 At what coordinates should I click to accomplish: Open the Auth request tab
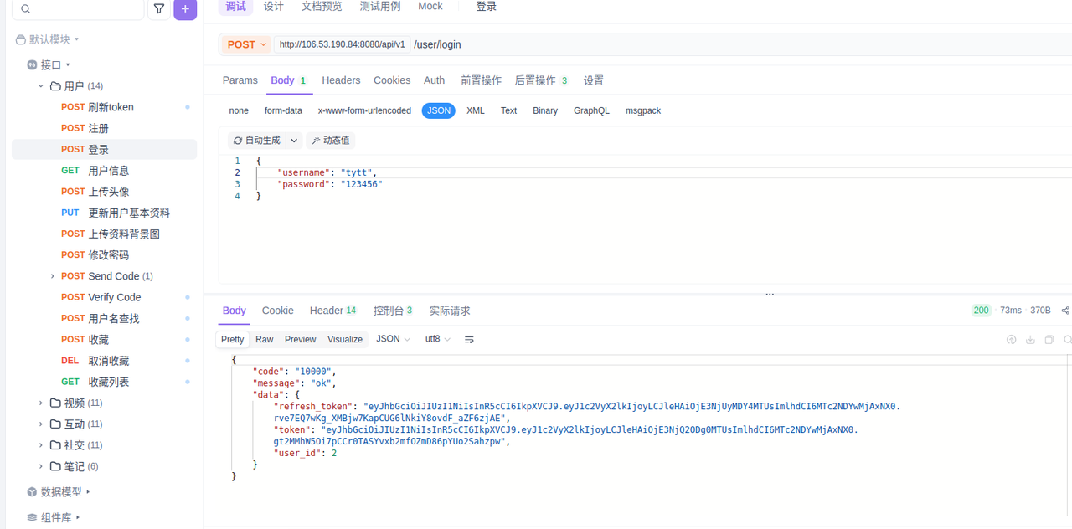[434, 80]
